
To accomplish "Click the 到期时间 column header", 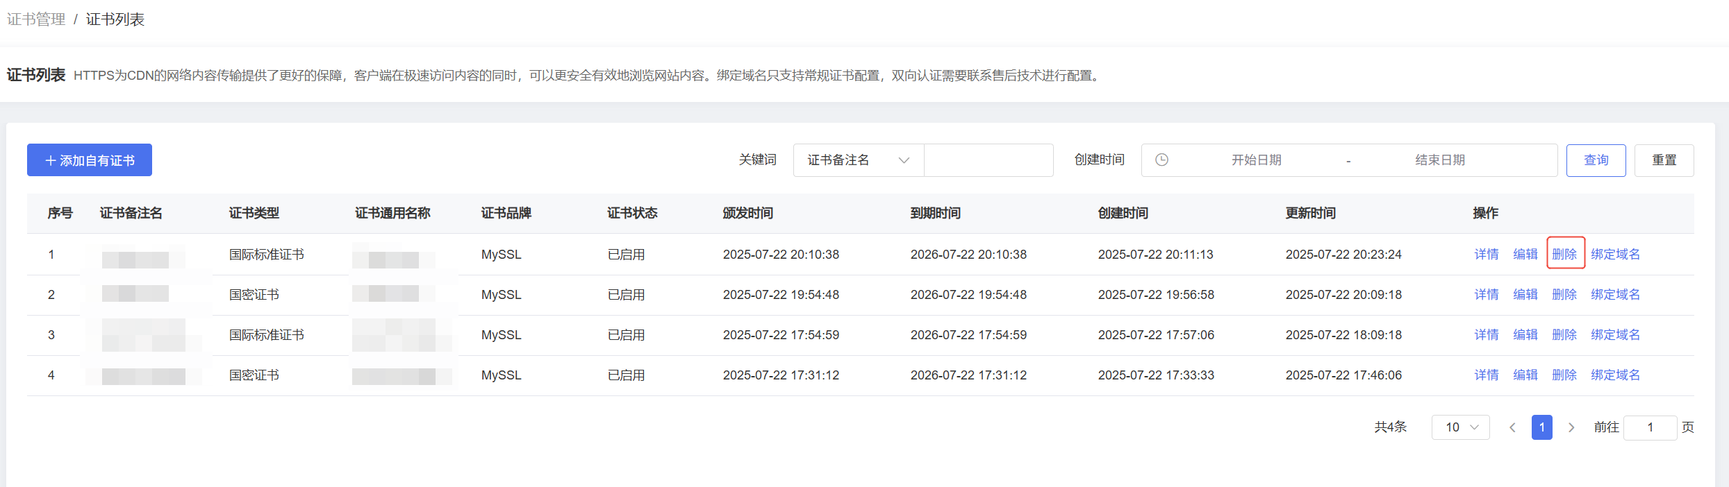I will tap(935, 213).
